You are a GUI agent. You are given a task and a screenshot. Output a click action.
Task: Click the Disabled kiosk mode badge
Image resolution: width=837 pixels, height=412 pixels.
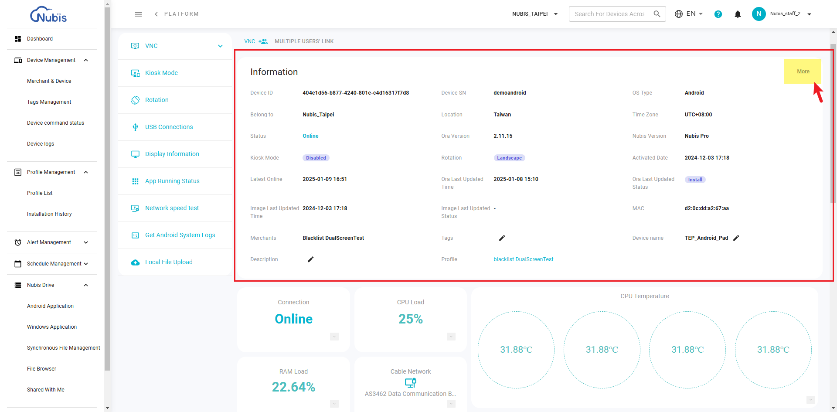pyautogui.click(x=316, y=158)
